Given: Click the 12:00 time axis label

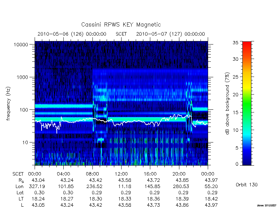Looking at the screenshot, I should pyautogui.click(x=121, y=174).
